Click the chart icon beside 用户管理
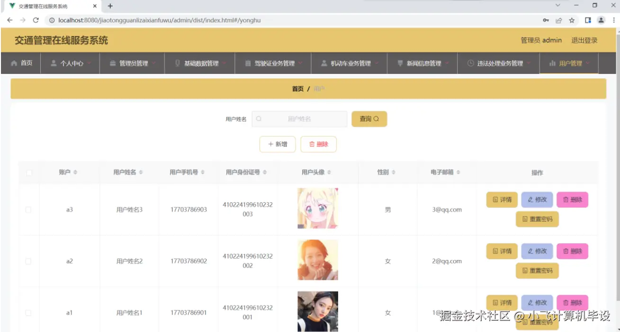 point(552,63)
